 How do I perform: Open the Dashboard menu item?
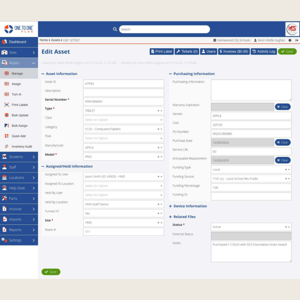pos(18,42)
